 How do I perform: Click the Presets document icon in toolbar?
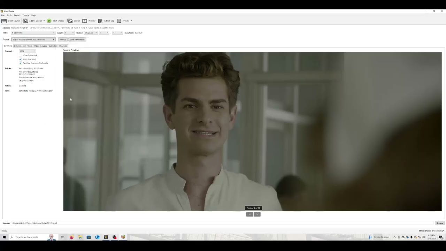[x=119, y=21]
